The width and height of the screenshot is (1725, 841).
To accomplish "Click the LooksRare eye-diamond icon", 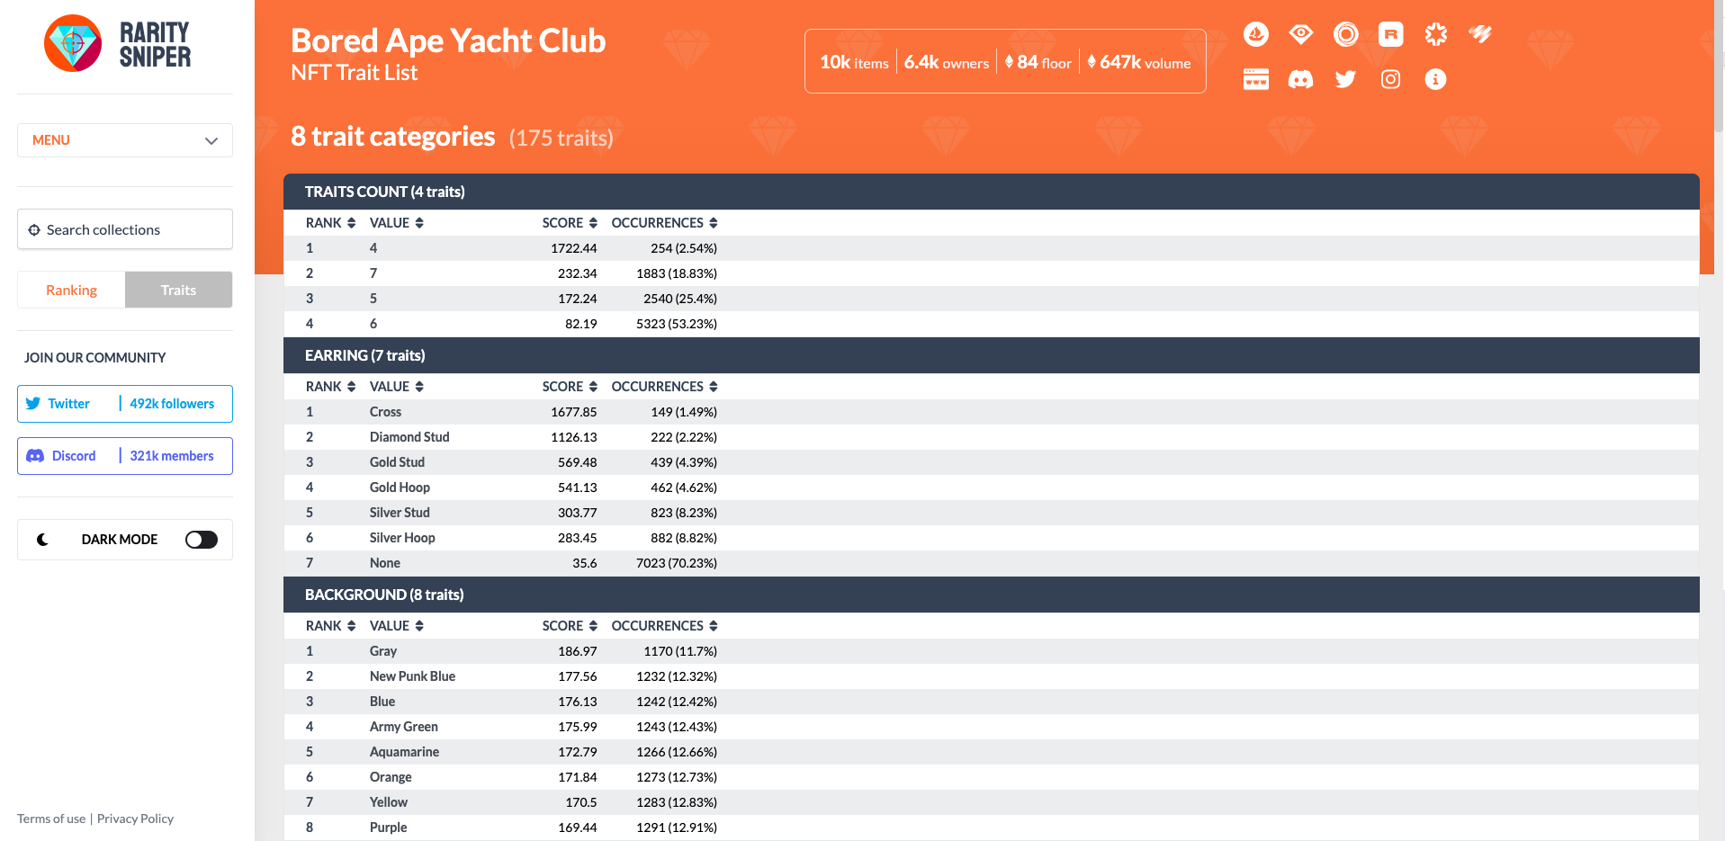I will [x=1300, y=34].
